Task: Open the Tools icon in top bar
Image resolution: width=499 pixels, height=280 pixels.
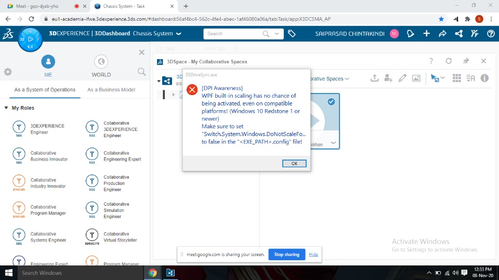Action: (x=475, y=33)
